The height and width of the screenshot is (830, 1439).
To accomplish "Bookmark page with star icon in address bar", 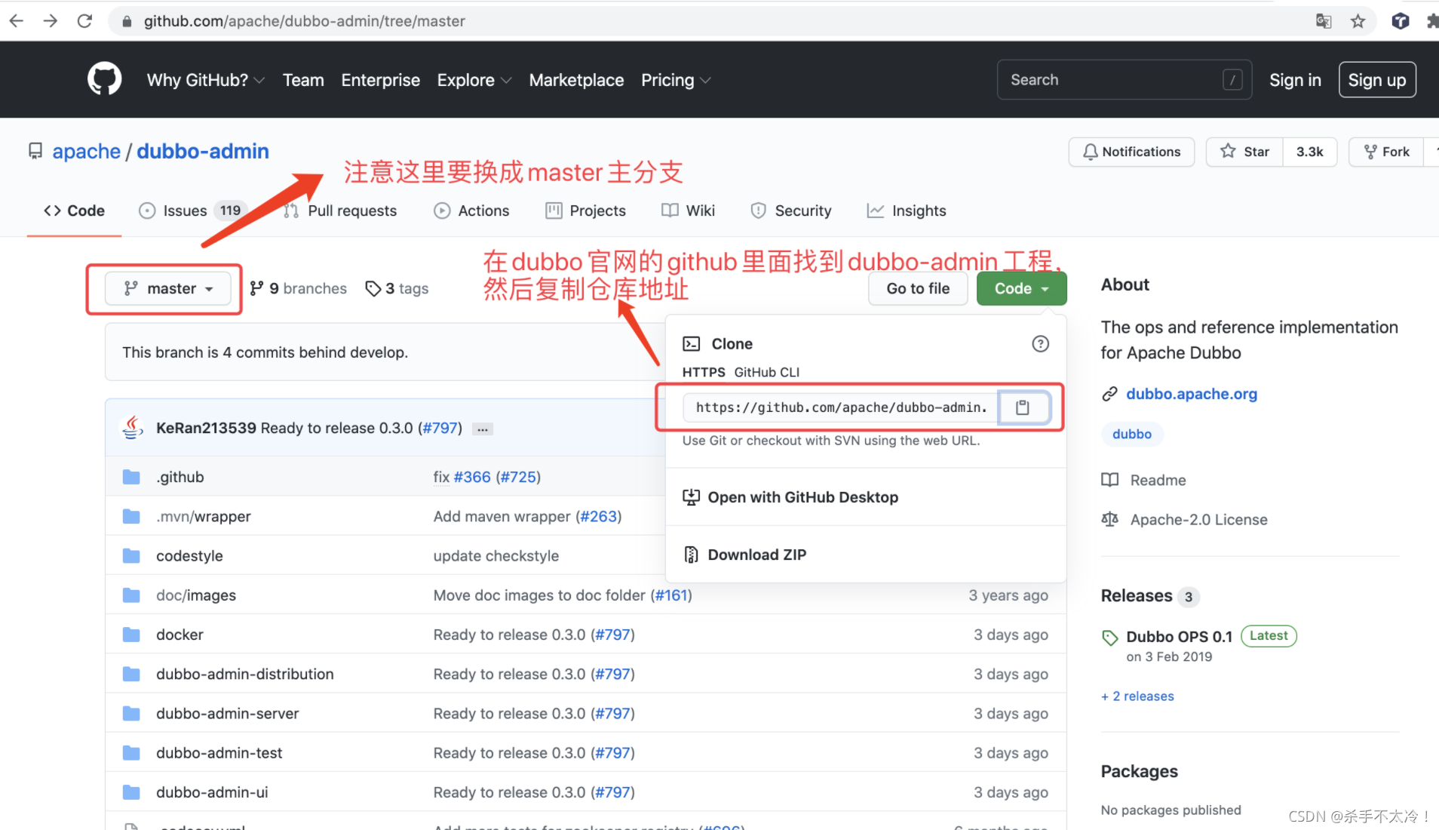I will coord(1358,21).
